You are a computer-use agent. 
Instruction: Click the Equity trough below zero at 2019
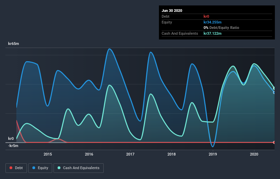212,147
